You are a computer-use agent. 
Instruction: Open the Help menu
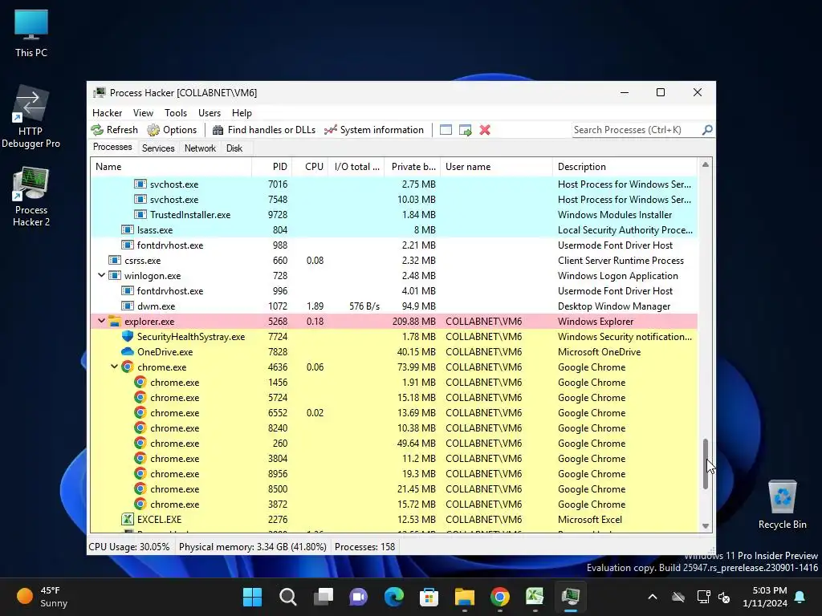point(242,112)
